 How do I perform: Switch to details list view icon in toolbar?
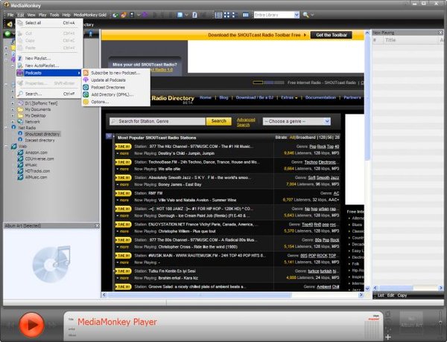pos(218,15)
